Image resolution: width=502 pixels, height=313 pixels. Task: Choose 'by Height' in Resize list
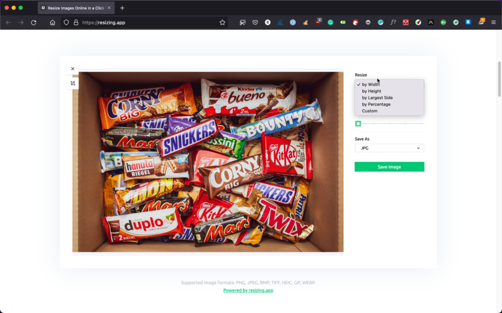(372, 91)
